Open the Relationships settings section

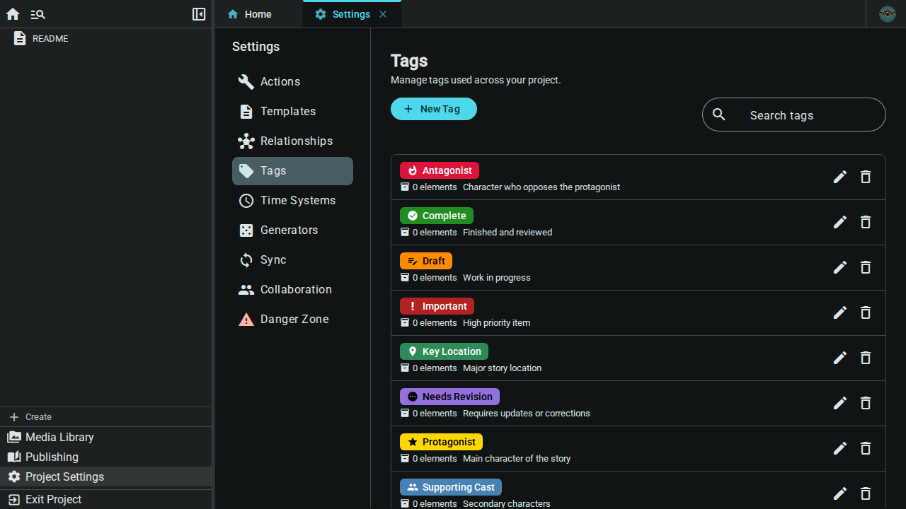pos(292,141)
